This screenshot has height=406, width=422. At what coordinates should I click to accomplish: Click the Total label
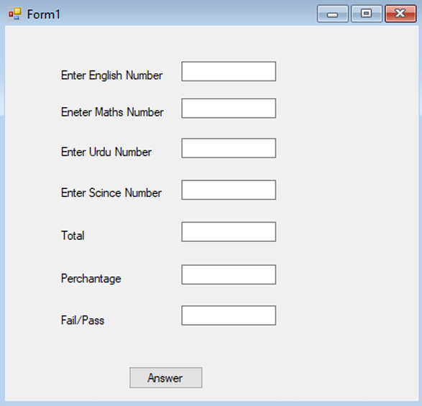click(73, 236)
